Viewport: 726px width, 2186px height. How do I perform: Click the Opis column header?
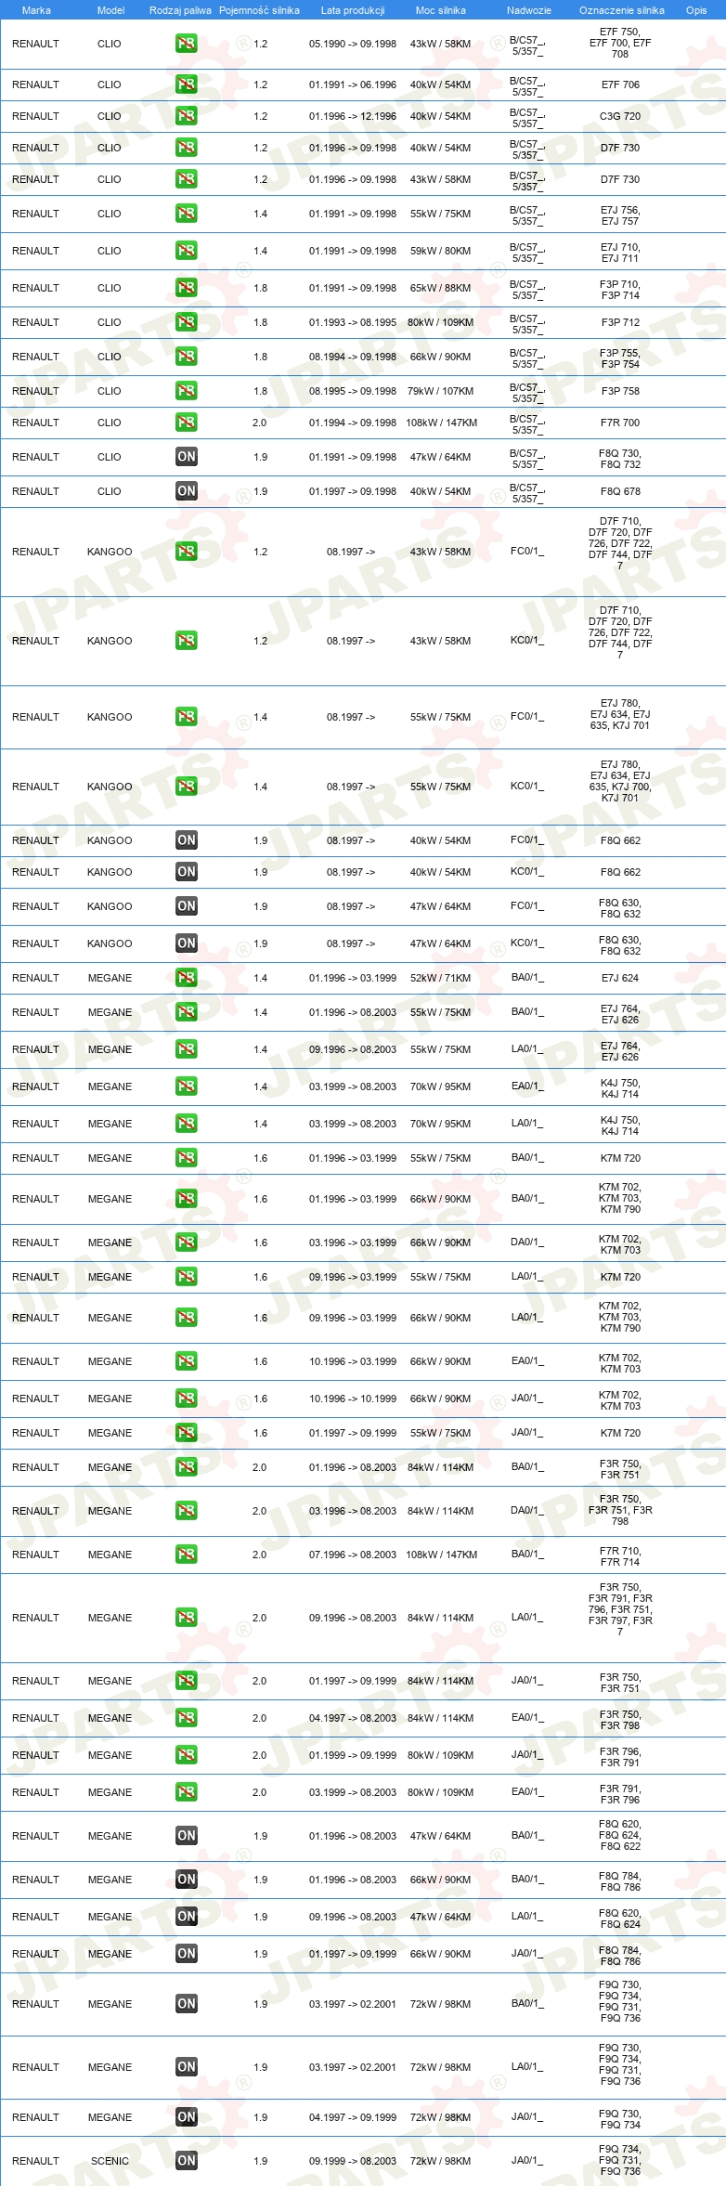coord(696,10)
